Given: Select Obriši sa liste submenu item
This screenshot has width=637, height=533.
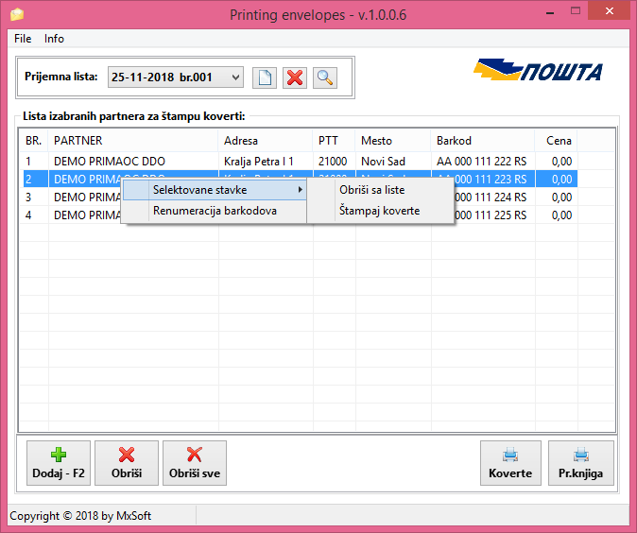Looking at the screenshot, I should [x=380, y=190].
